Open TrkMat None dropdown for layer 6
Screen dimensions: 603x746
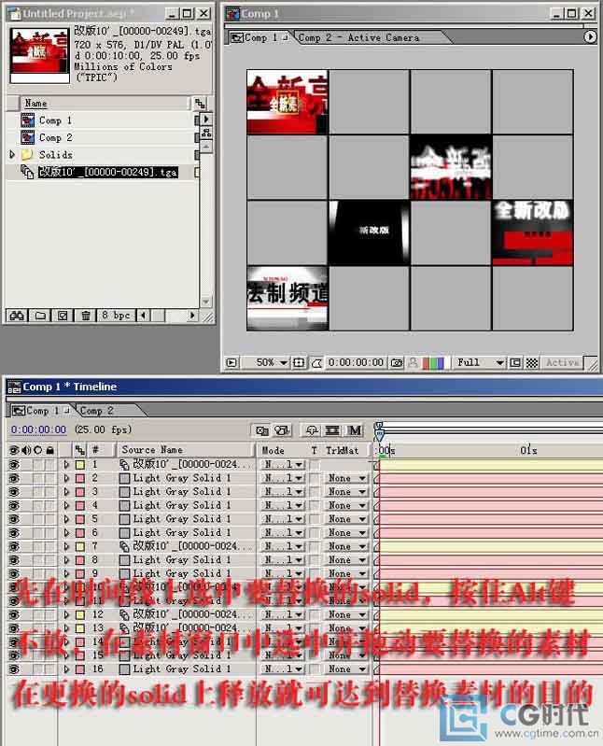(x=346, y=533)
